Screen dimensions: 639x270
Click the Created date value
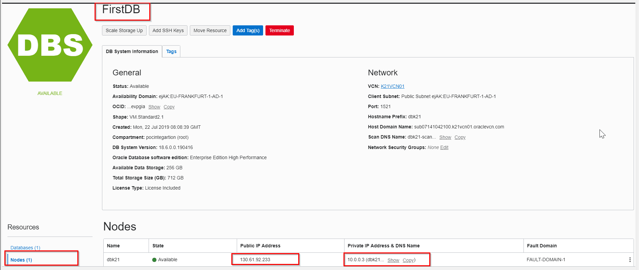tap(167, 127)
